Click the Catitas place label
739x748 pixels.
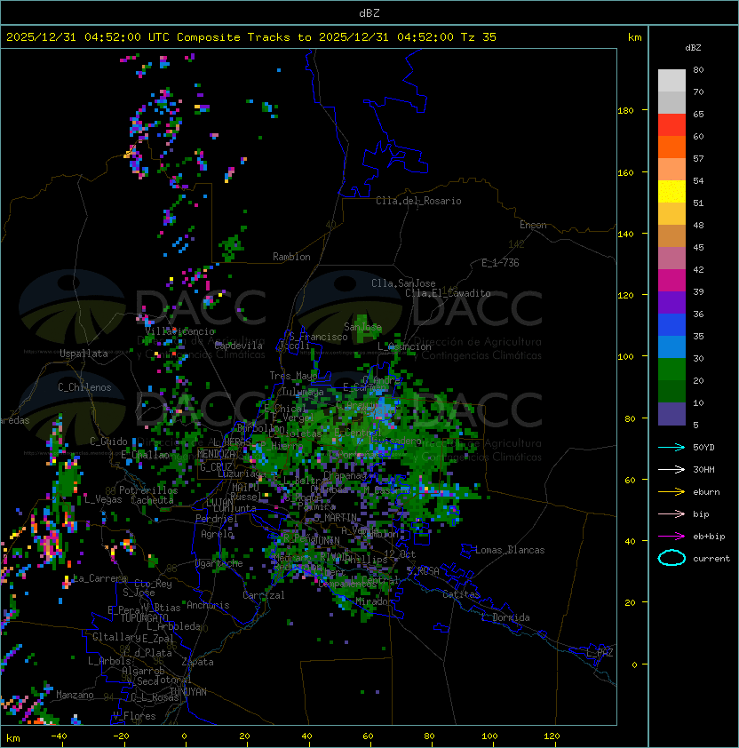pos(461,594)
